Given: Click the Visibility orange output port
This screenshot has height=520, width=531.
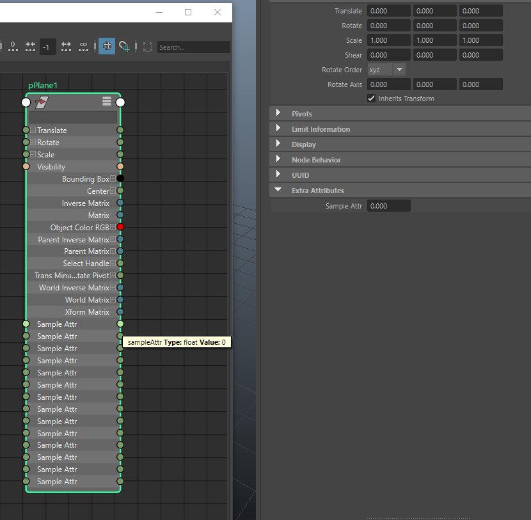Looking at the screenshot, I should click(x=120, y=166).
